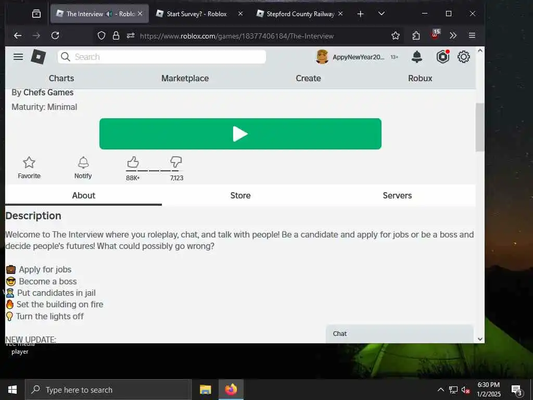The height and width of the screenshot is (400, 533).
Task: Open Roblox settings gear icon
Action: 464,57
